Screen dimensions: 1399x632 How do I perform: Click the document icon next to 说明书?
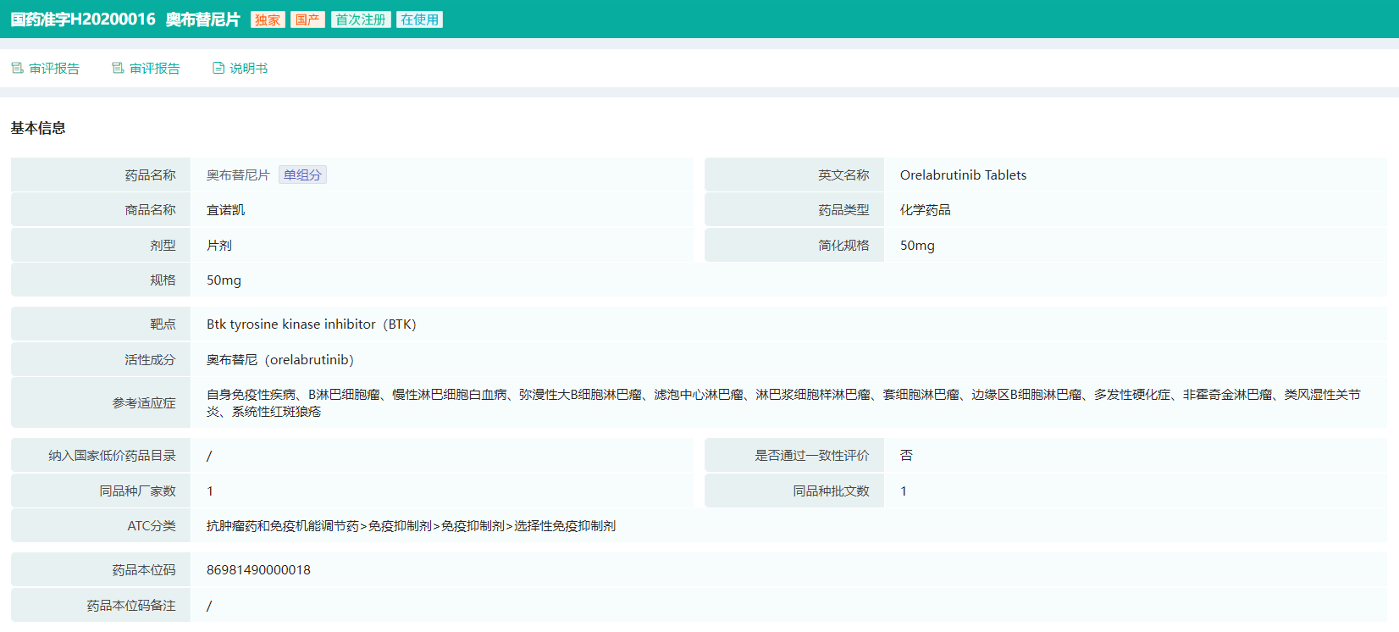tap(218, 68)
